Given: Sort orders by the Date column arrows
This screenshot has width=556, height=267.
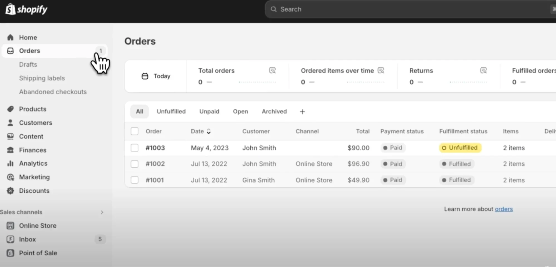Looking at the screenshot, I should click(209, 132).
